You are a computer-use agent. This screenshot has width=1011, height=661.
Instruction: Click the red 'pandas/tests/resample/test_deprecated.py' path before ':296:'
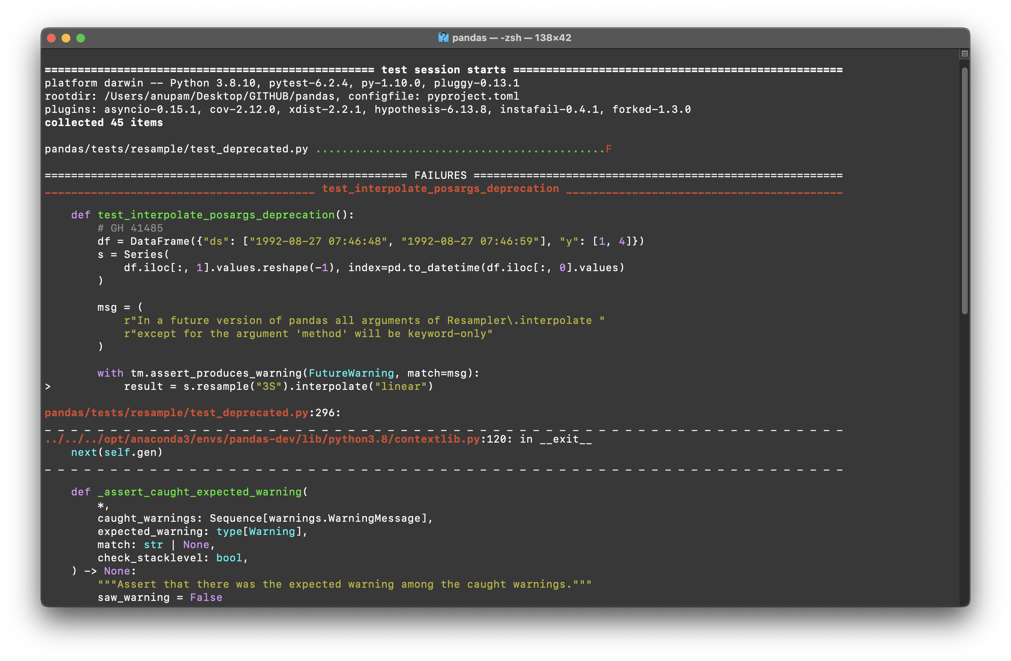(x=176, y=413)
